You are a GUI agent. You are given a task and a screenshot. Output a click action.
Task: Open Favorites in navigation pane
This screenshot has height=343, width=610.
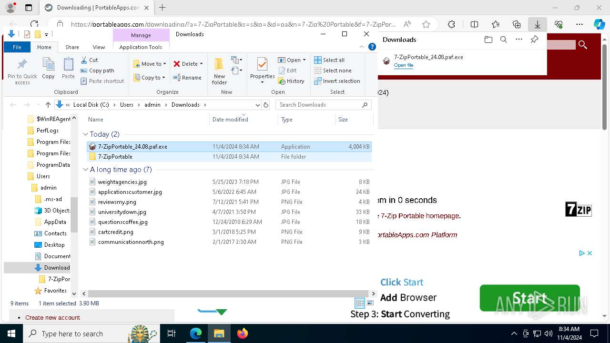(51, 291)
